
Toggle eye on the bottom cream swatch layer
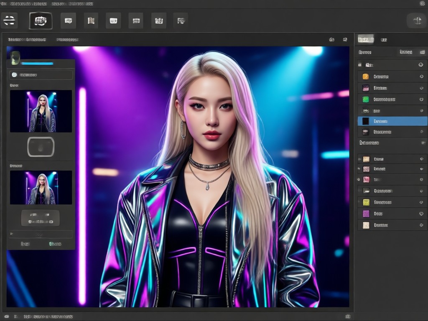(422, 225)
